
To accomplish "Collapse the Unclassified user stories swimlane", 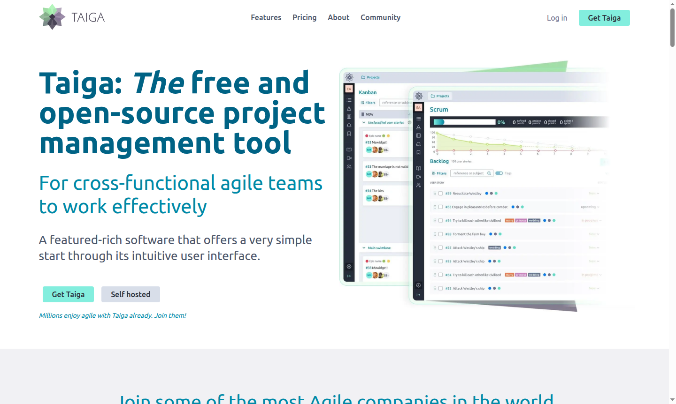I will coord(364,122).
